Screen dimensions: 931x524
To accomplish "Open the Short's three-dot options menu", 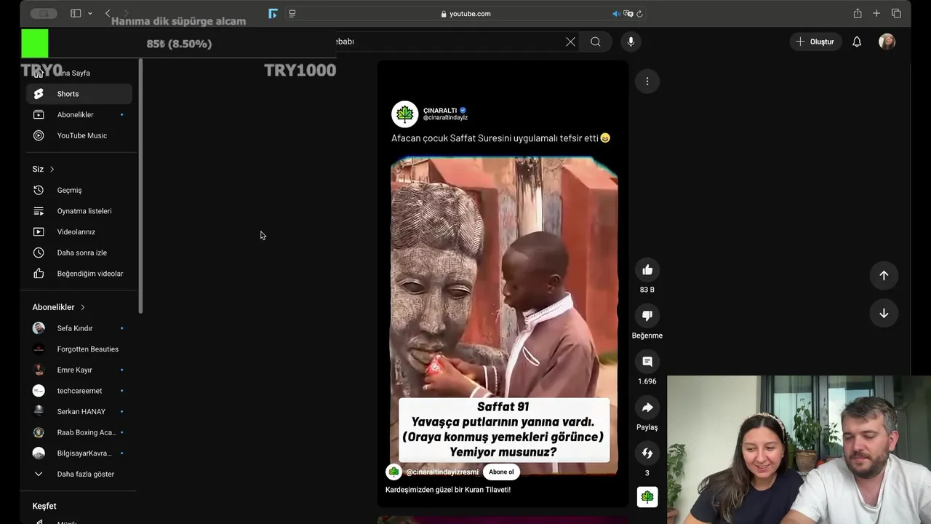I will coord(647,82).
